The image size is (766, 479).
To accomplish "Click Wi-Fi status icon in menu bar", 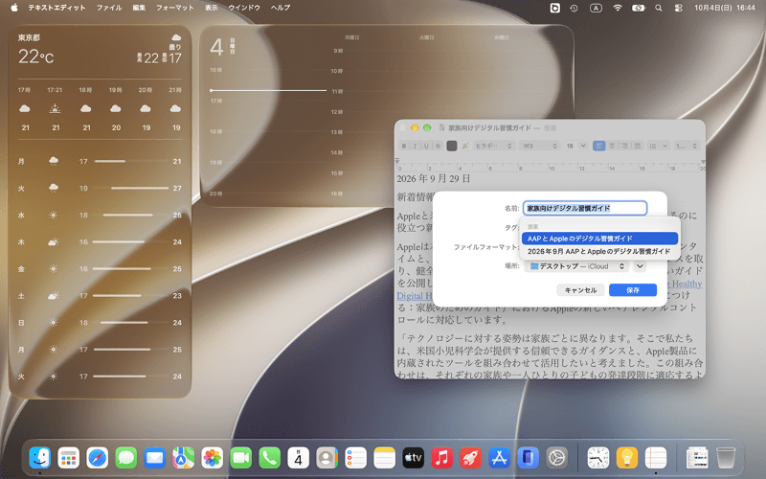I will click(618, 8).
